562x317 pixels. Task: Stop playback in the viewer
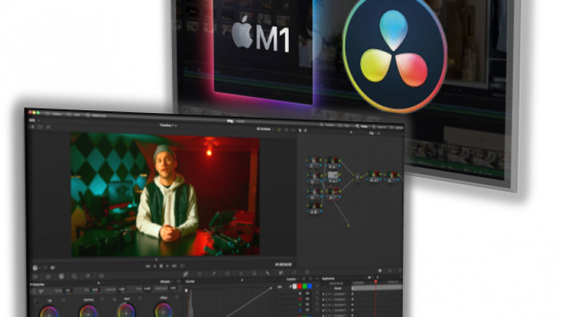pyautogui.click(x=161, y=266)
